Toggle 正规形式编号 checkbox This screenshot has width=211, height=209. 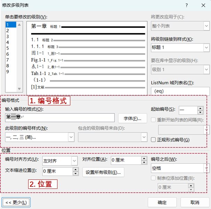pos(153,140)
